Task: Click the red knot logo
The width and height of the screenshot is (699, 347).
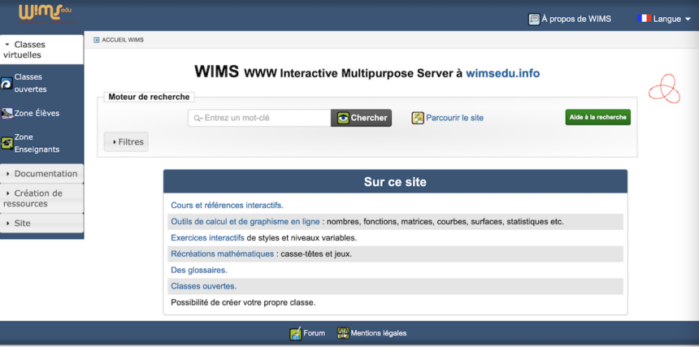Action: tap(663, 88)
